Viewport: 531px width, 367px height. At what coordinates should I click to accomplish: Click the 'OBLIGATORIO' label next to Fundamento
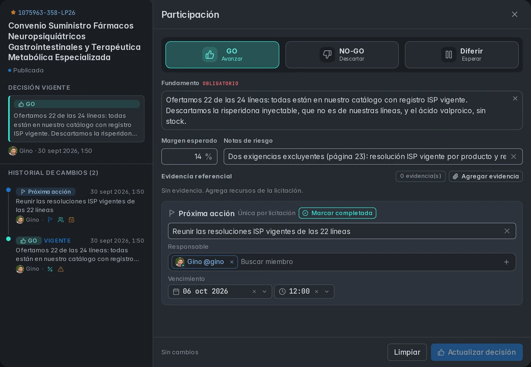click(221, 84)
